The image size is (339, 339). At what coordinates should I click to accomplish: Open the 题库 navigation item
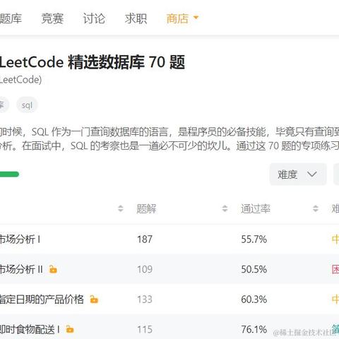click(11, 18)
